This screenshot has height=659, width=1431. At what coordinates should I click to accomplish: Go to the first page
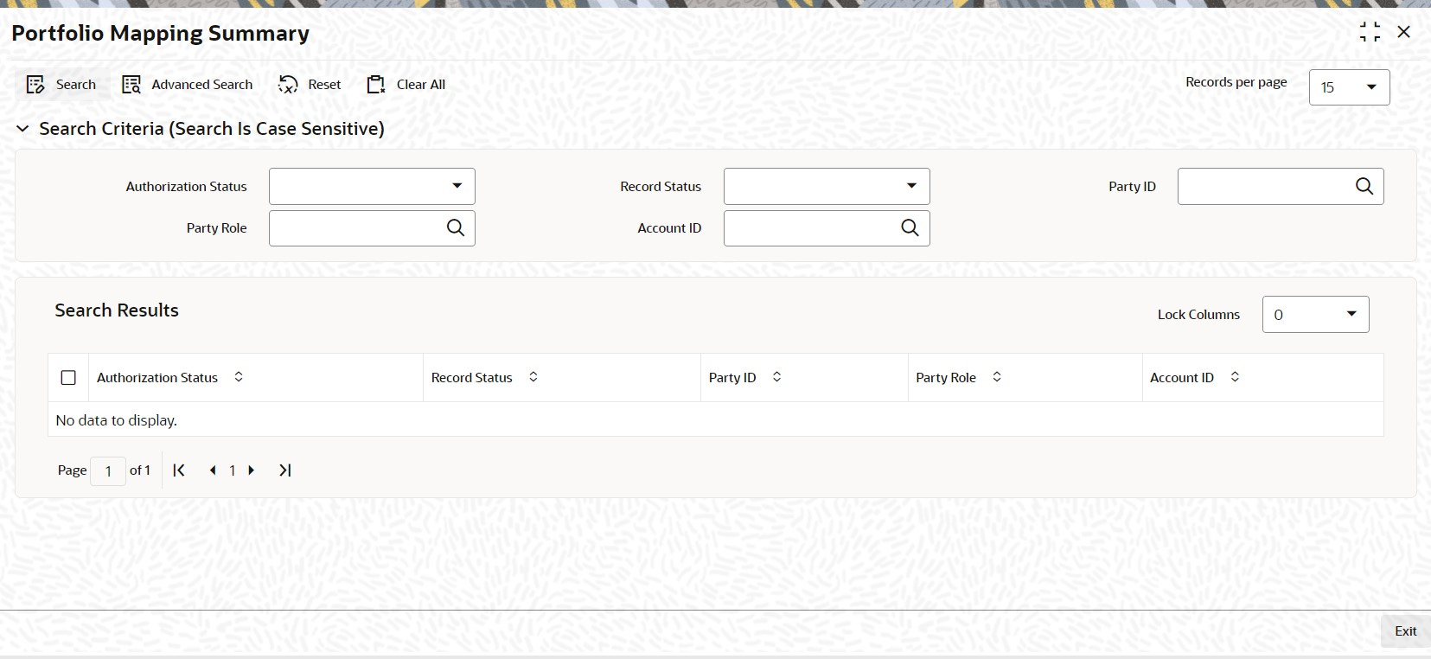(179, 470)
